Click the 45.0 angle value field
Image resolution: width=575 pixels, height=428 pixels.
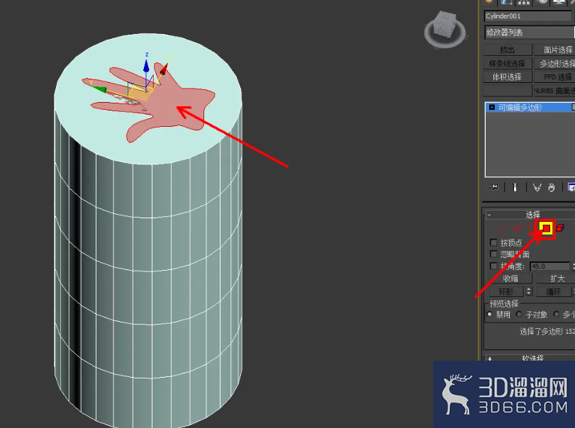[549, 266]
